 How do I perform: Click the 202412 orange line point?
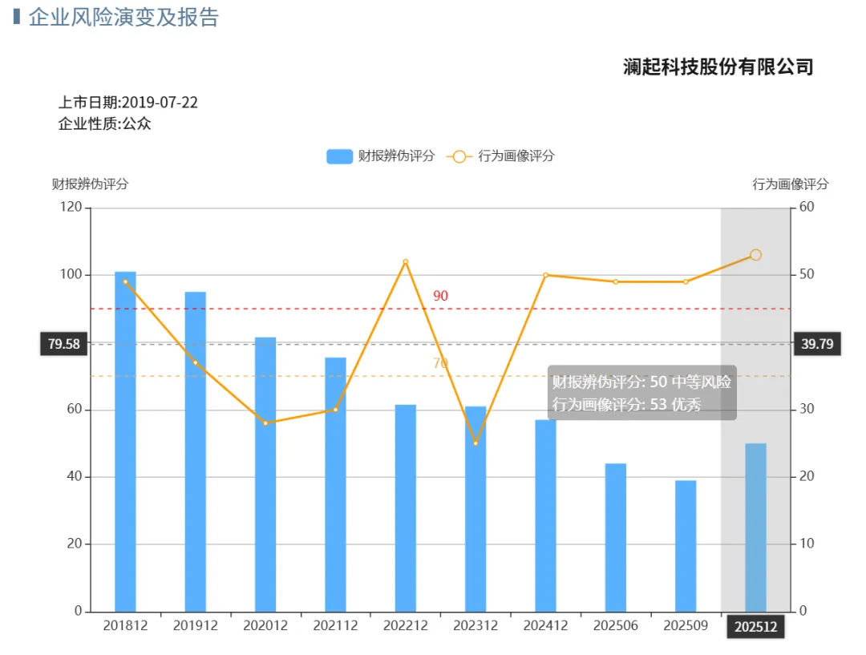pos(546,275)
